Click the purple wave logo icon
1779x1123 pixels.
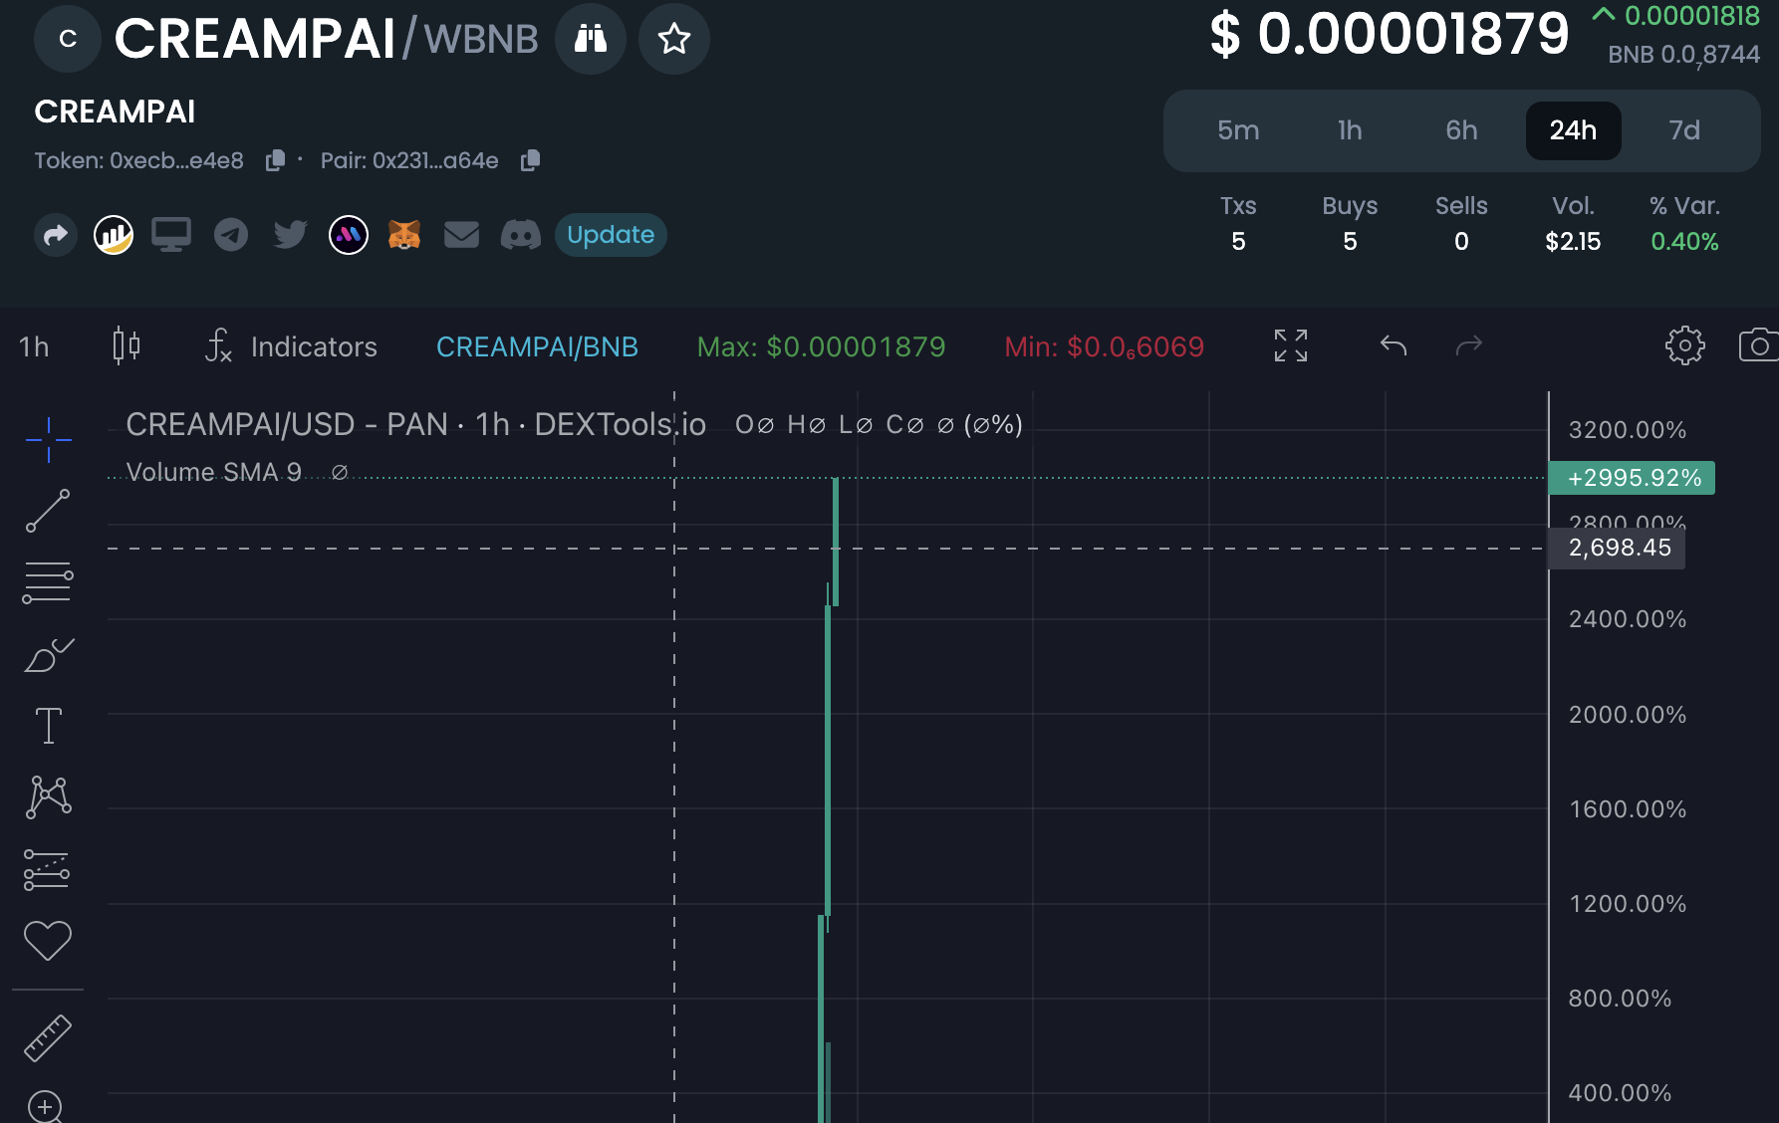pyautogui.click(x=349, y=235)
